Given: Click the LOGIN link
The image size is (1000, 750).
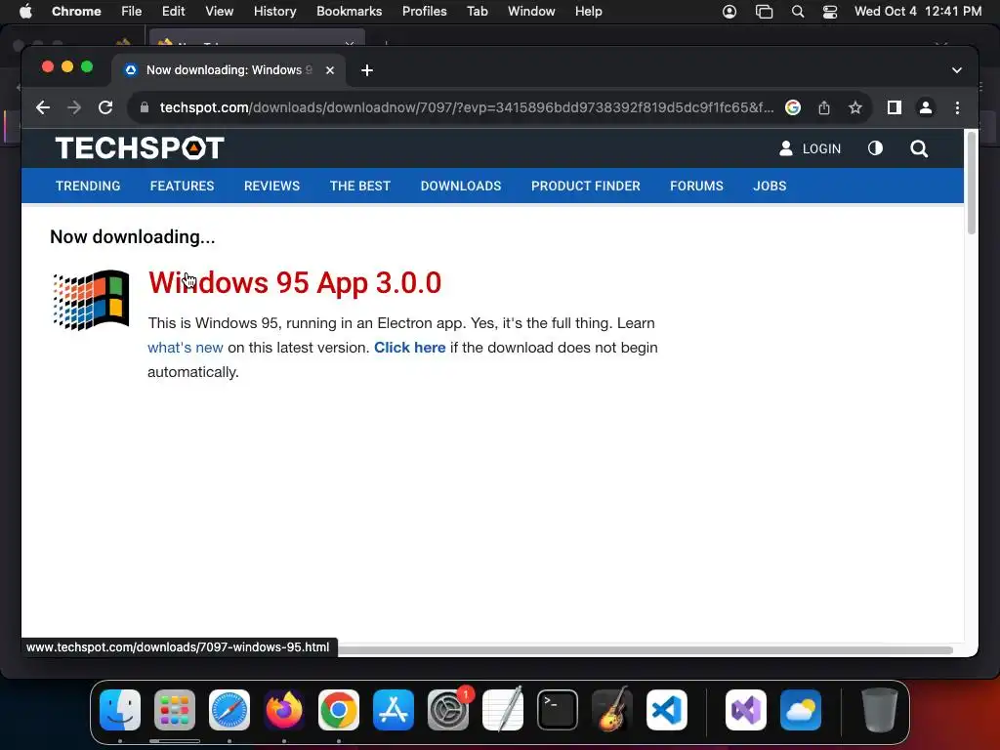Looking at the screenshot, I should 810,148.
